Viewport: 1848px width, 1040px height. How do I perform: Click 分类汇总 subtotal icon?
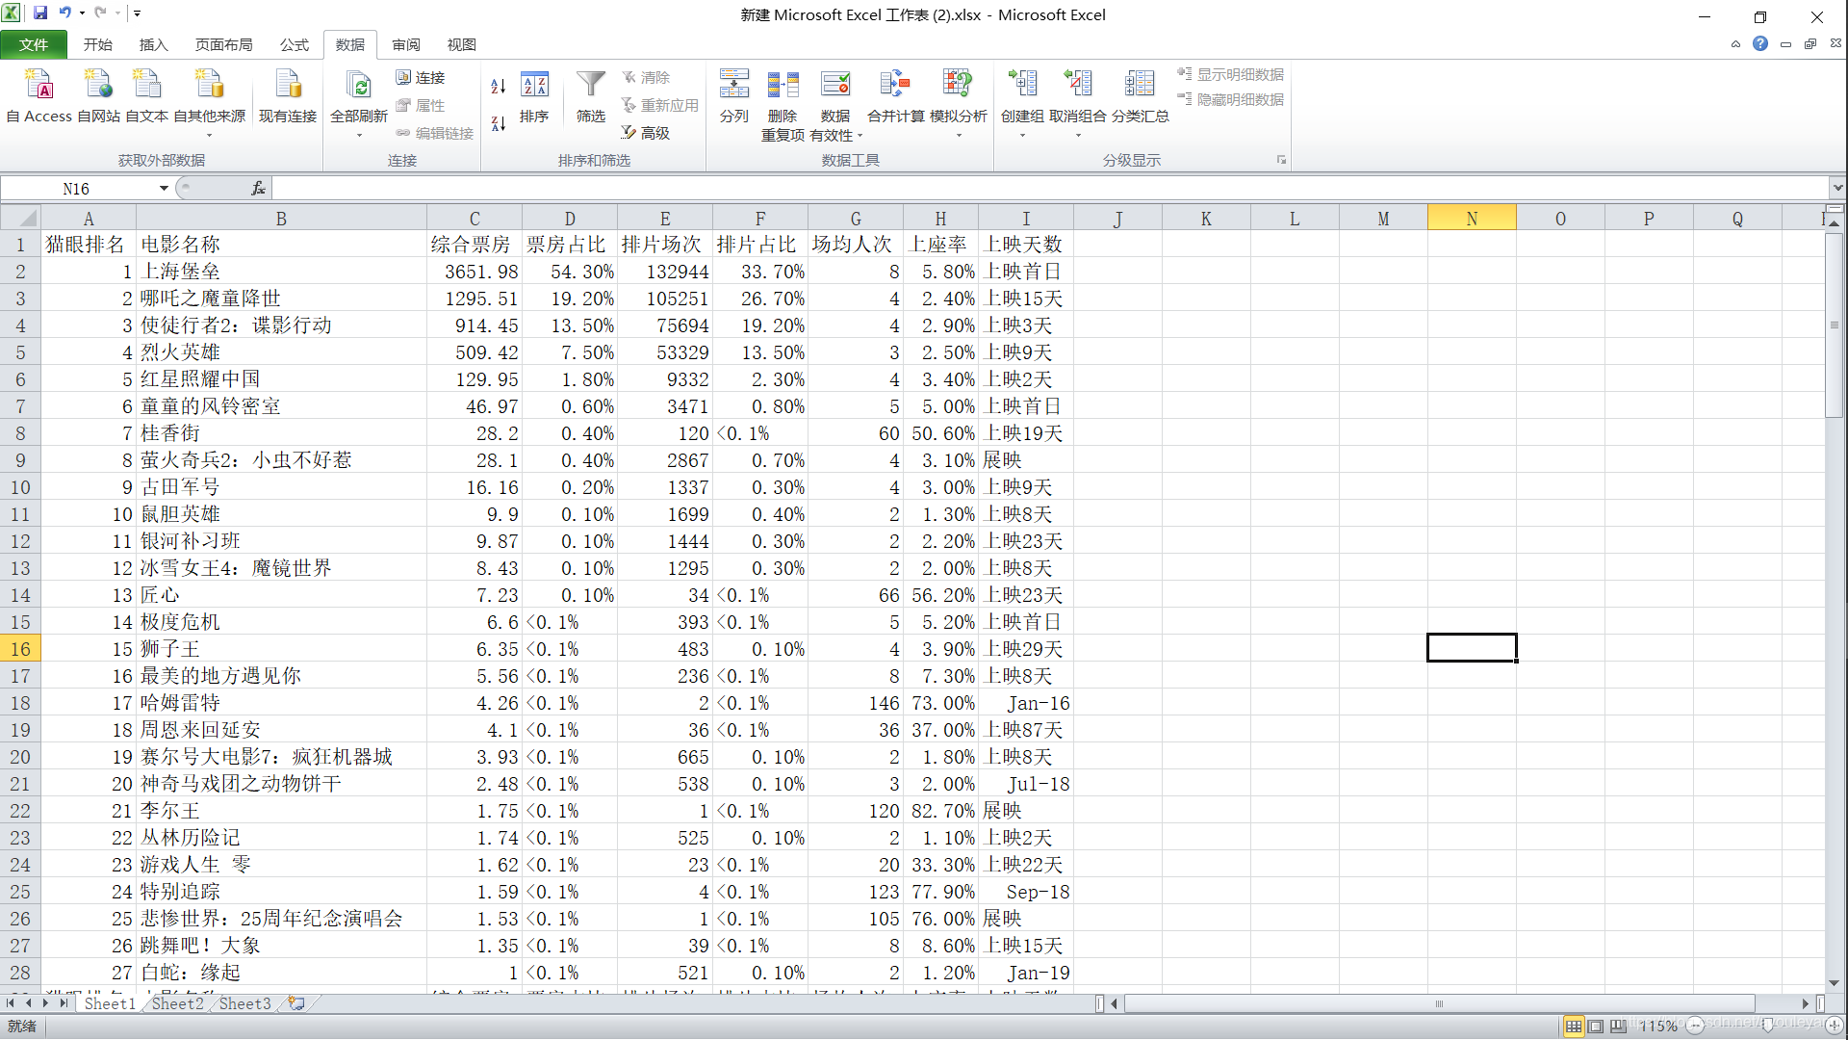[1140, 85]
